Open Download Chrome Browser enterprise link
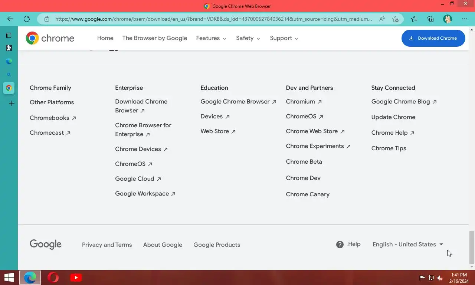This screenshot has width=475, height=285. pyautogui.click(x=141, y=106)
